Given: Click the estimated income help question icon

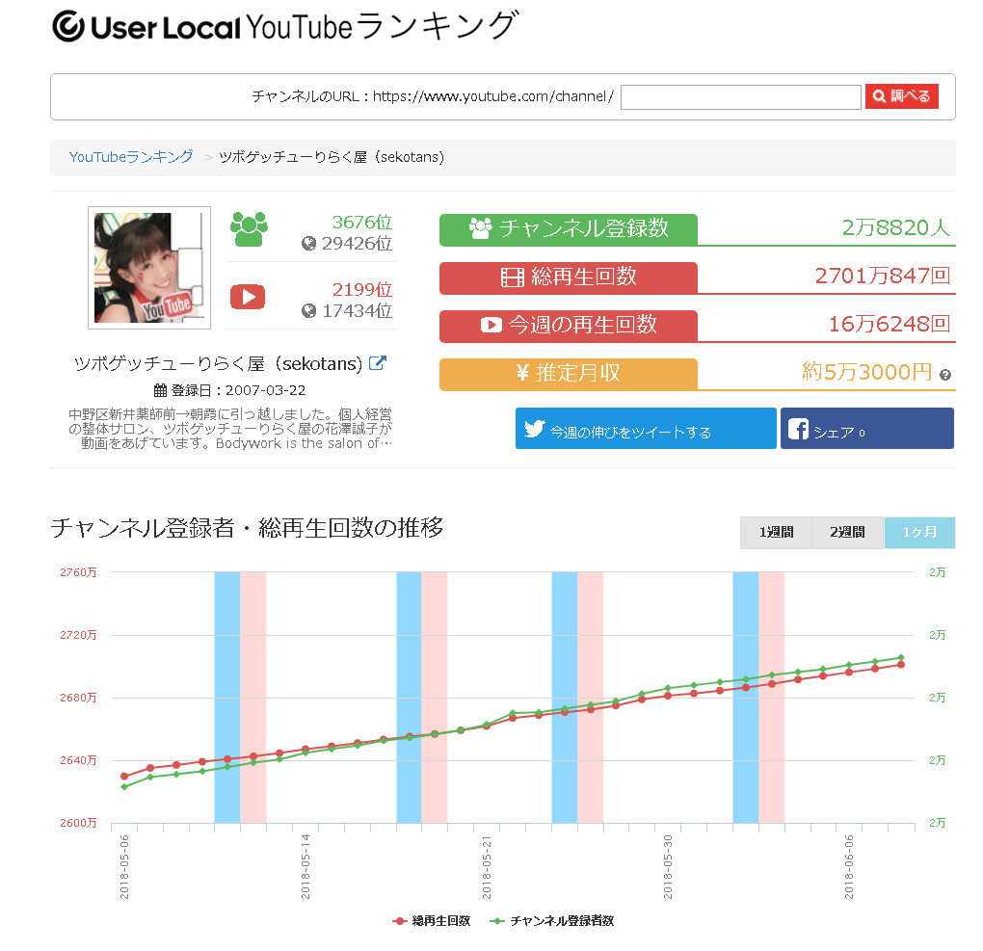Looking at the screenshot, I should point(945,375).
